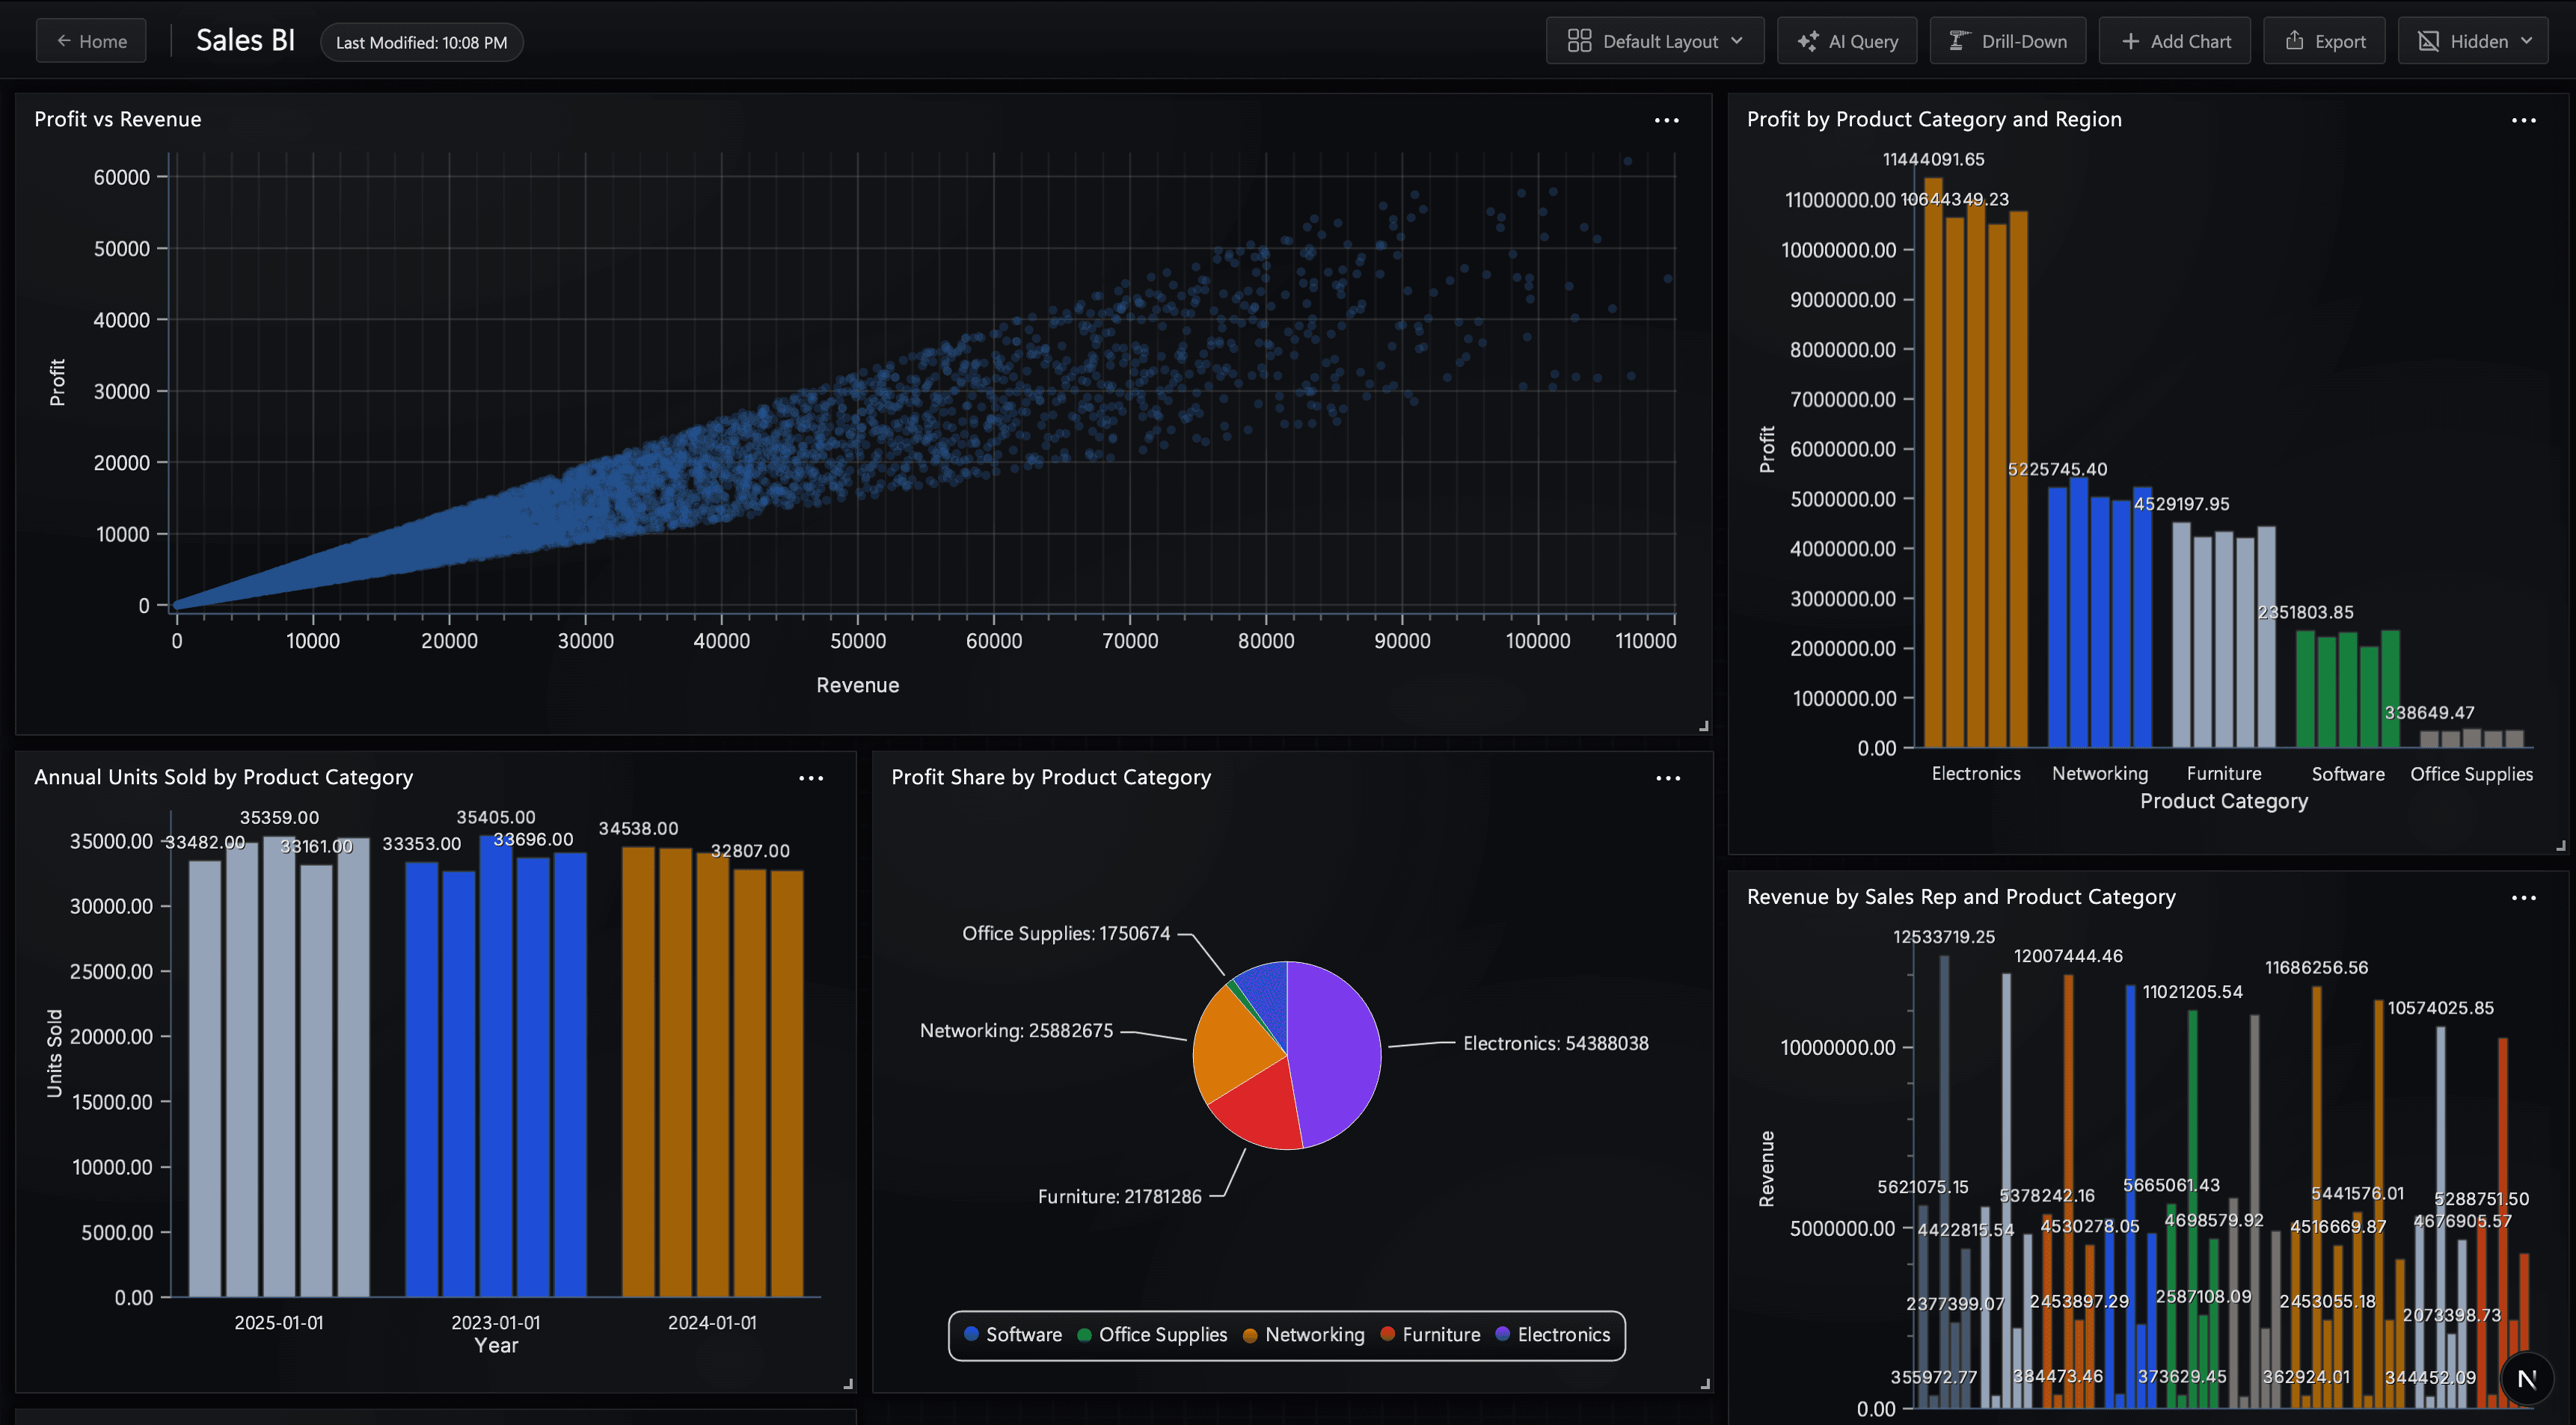Click resize handle of Profit vs Revenue chart
2576x1425 pixels.
click(1704, 727)
